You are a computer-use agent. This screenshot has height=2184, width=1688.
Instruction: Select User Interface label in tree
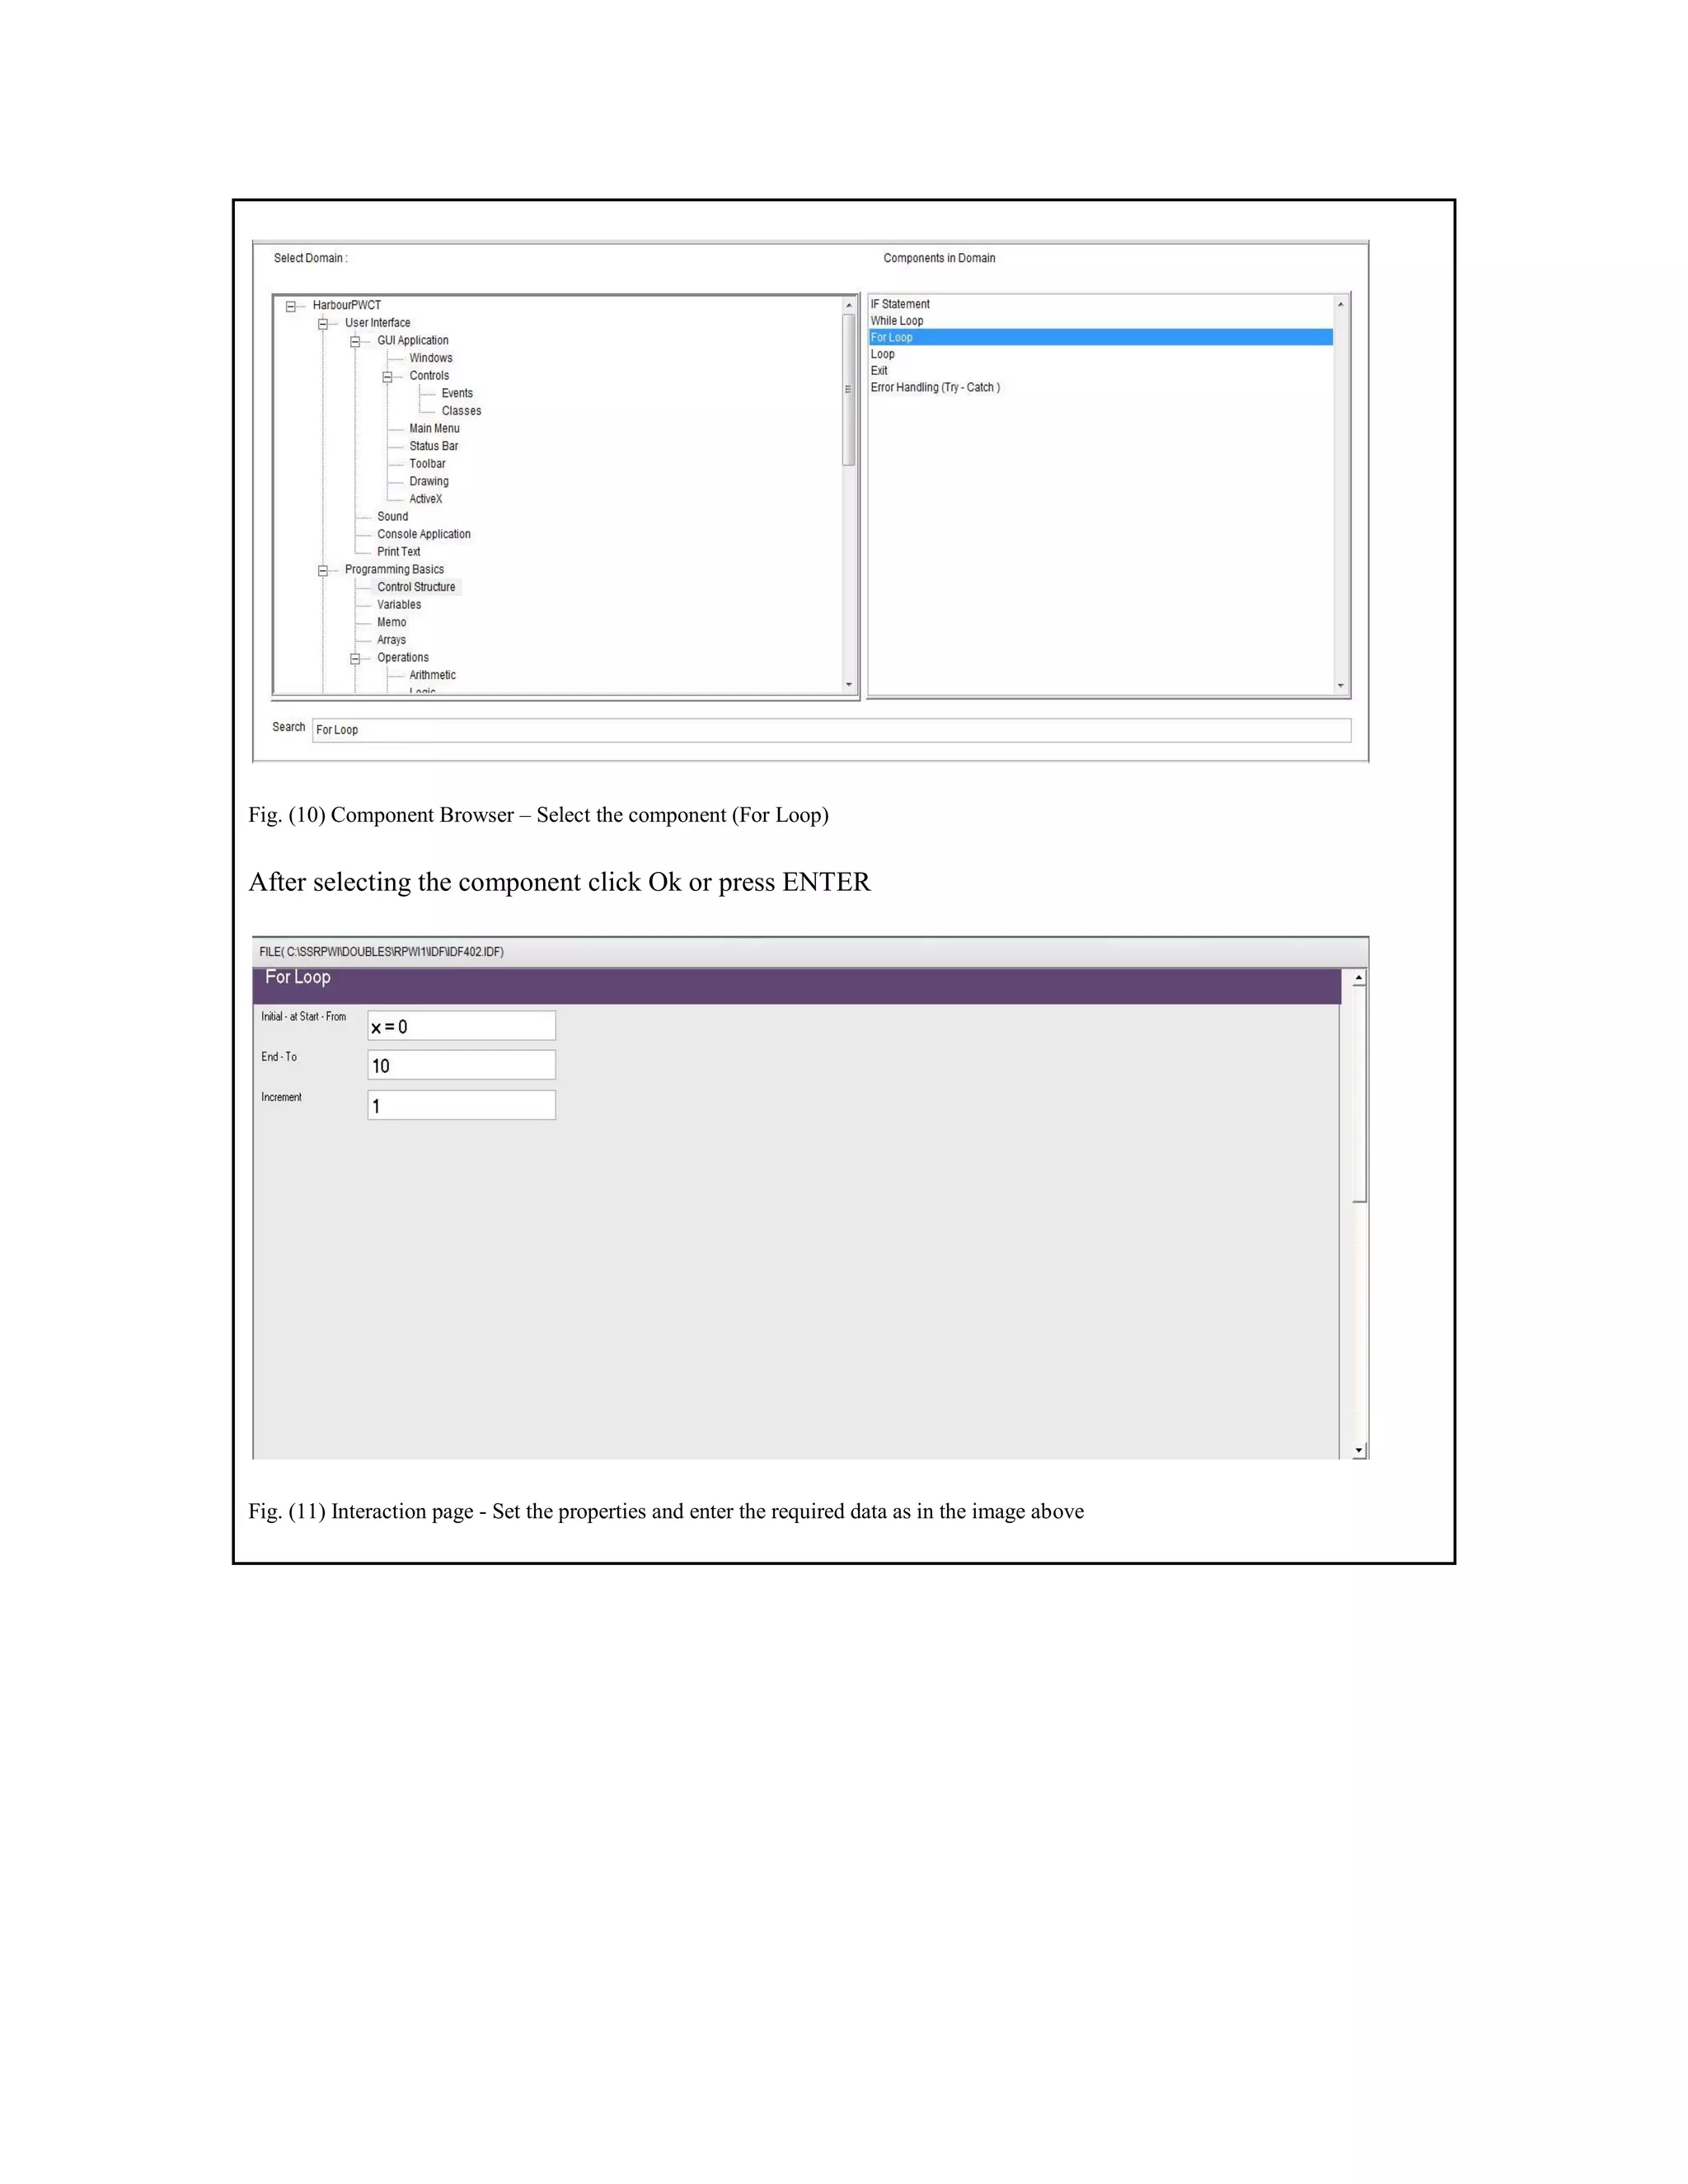click(377, 323)
